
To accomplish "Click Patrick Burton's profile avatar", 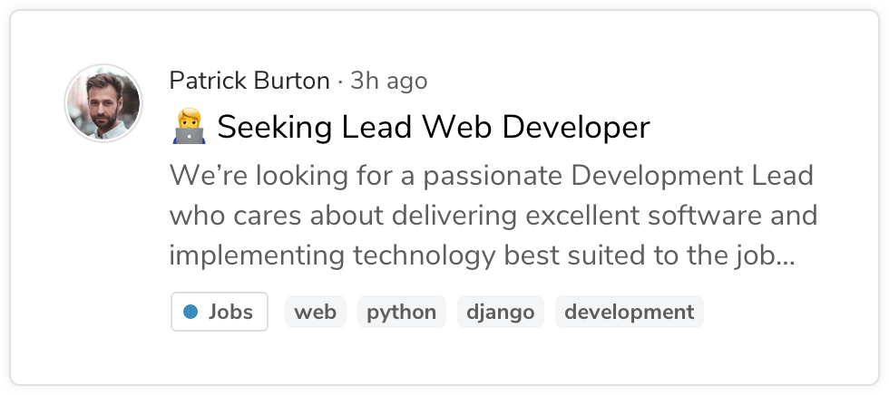I will [x=103, y=103].
